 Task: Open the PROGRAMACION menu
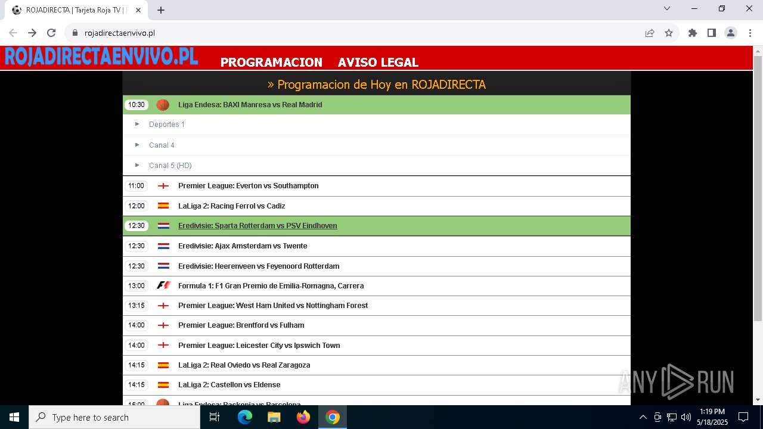coord(271,62)
